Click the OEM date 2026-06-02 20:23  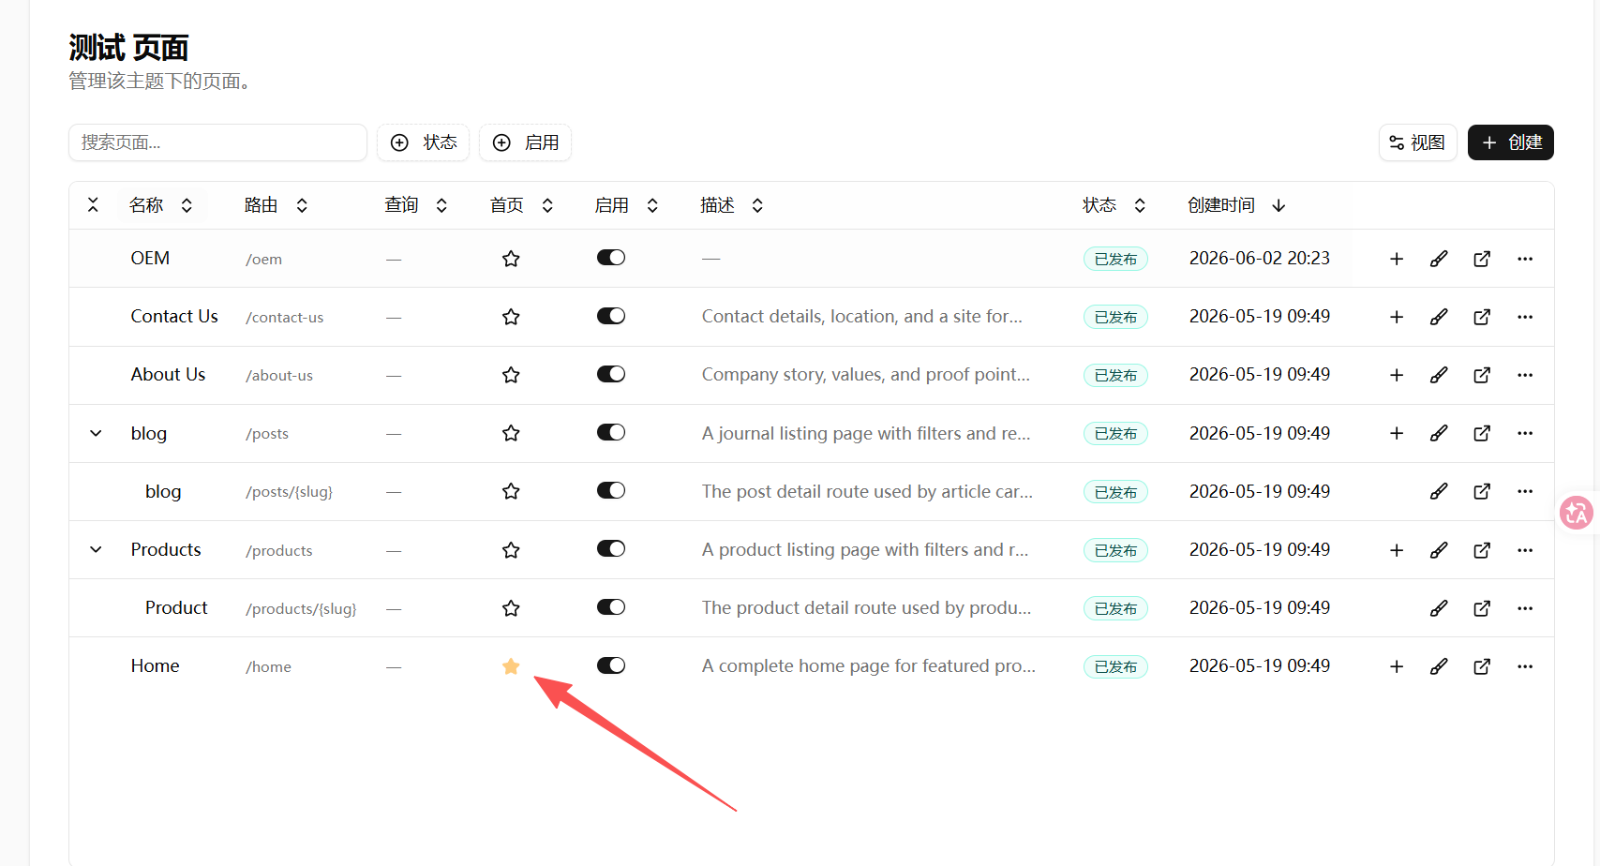(x=1260, y=258)
